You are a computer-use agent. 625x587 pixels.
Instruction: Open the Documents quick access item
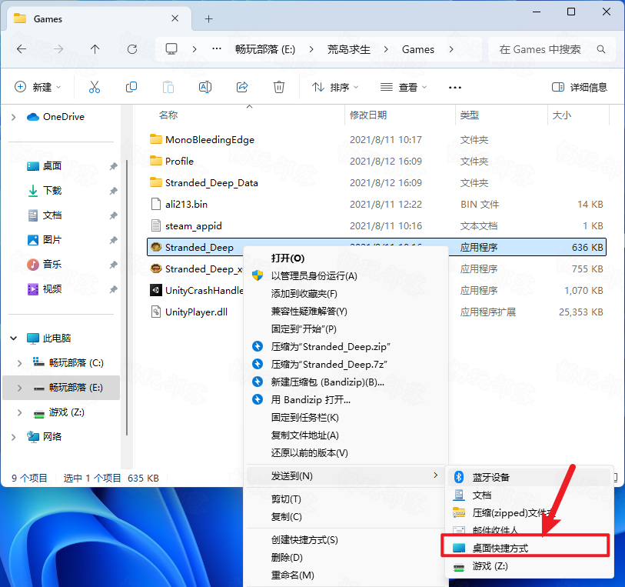[52, 215]
